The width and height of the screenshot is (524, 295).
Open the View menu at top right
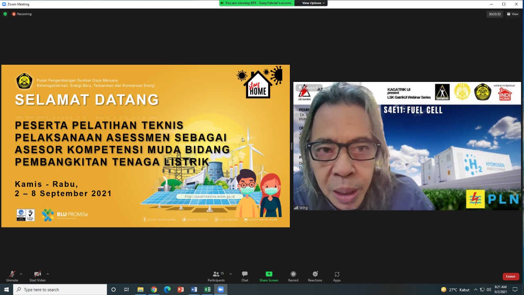[x=513, y=14]
